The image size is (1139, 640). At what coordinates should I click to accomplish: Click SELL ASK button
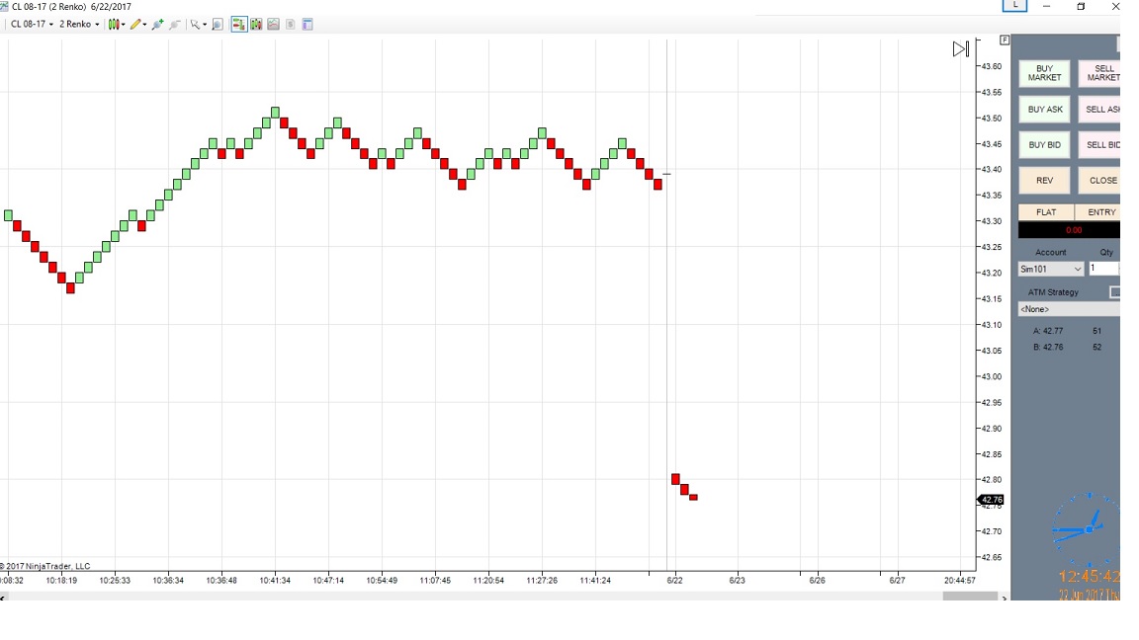click(1099, 109)
